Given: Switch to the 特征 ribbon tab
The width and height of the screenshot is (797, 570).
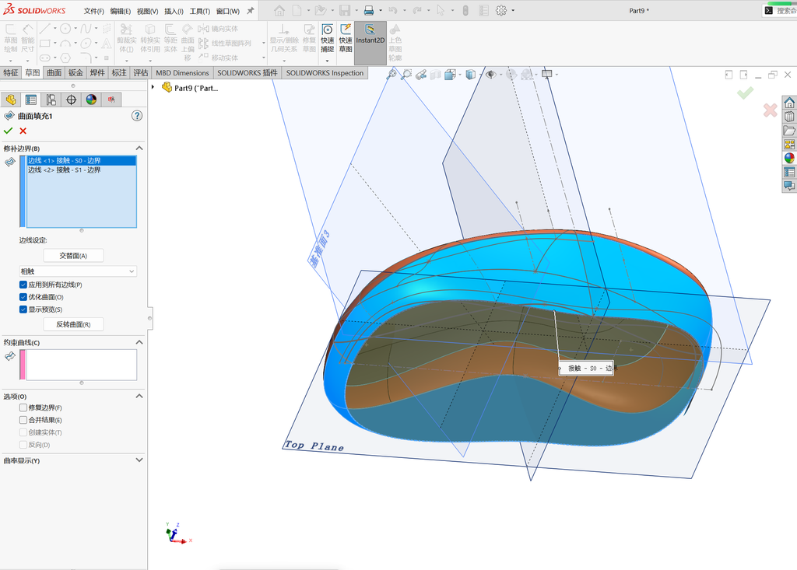Looking at the screenshot, I should tap(11, 72).
